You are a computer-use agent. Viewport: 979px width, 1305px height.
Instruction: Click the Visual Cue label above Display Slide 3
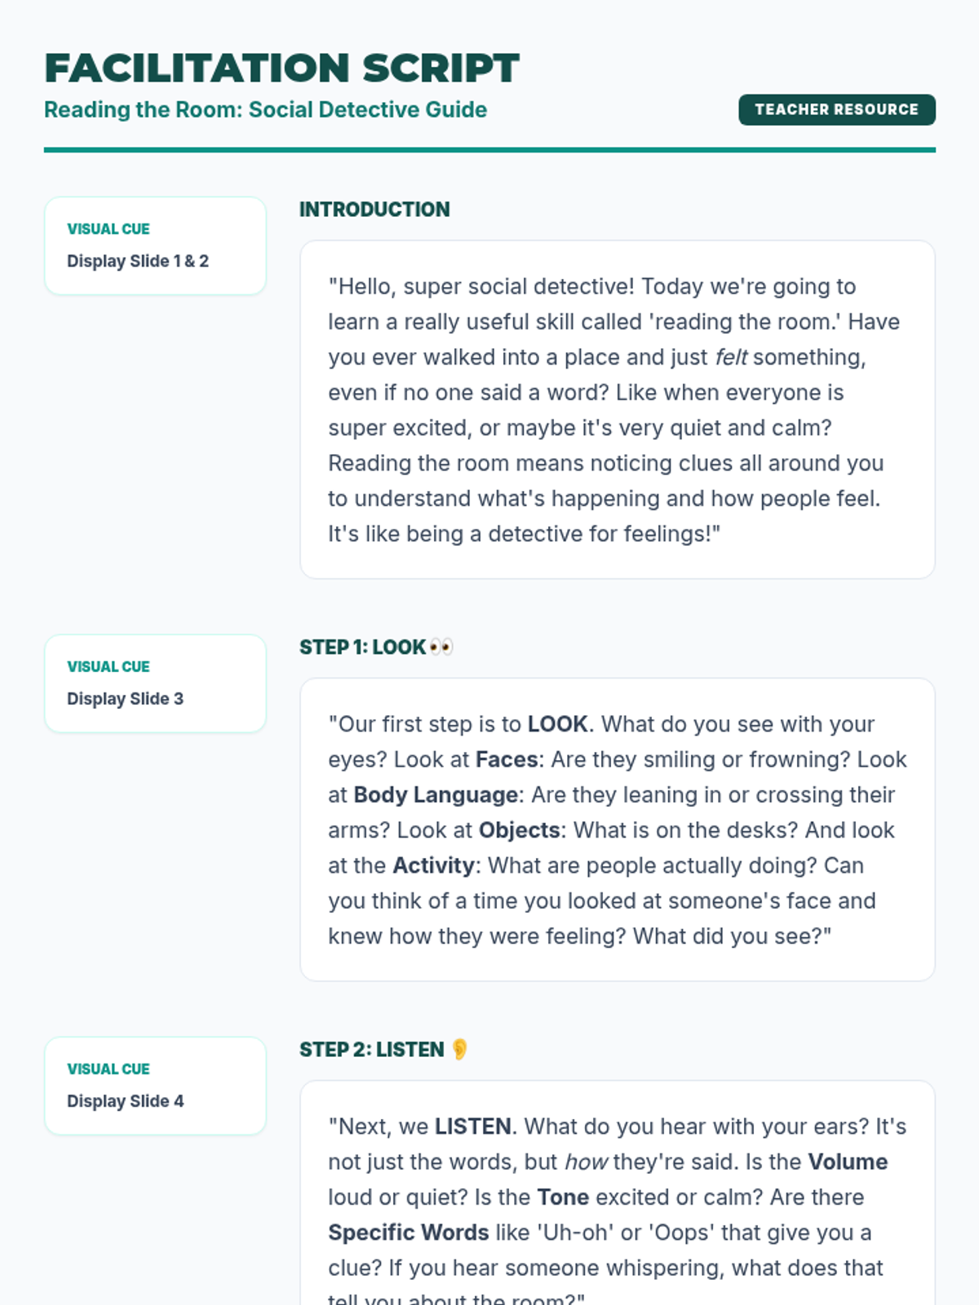pyautogui.click(x=109, y=666)
